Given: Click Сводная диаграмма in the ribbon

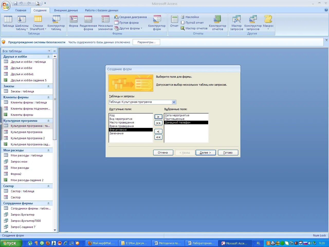Looking at the screenshot, I should [131, 17].
